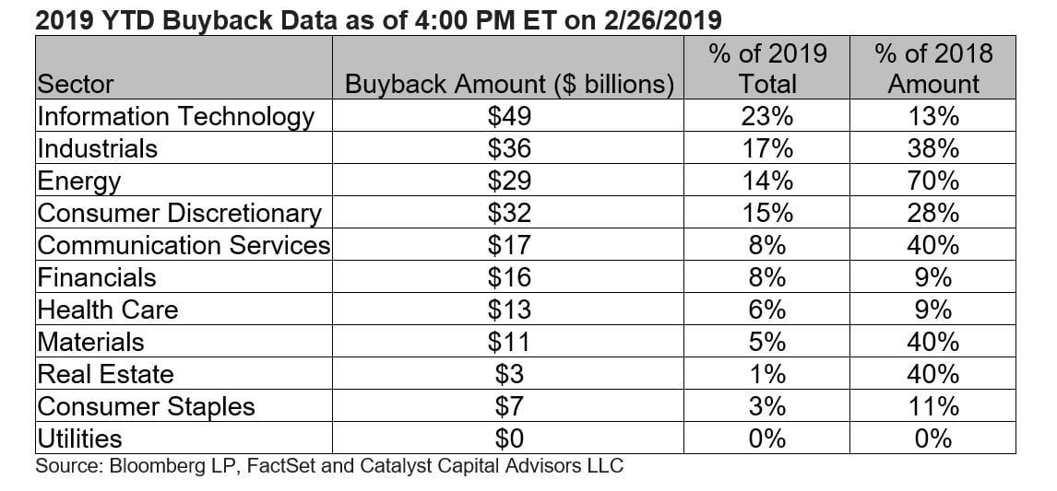
Task: Click the Health Care row label
Action: pos(107,310)
